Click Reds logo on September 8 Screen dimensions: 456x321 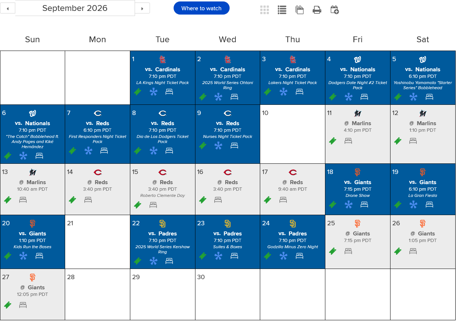coord(163,114)
